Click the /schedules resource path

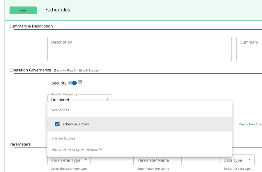(x=58, y=10)
